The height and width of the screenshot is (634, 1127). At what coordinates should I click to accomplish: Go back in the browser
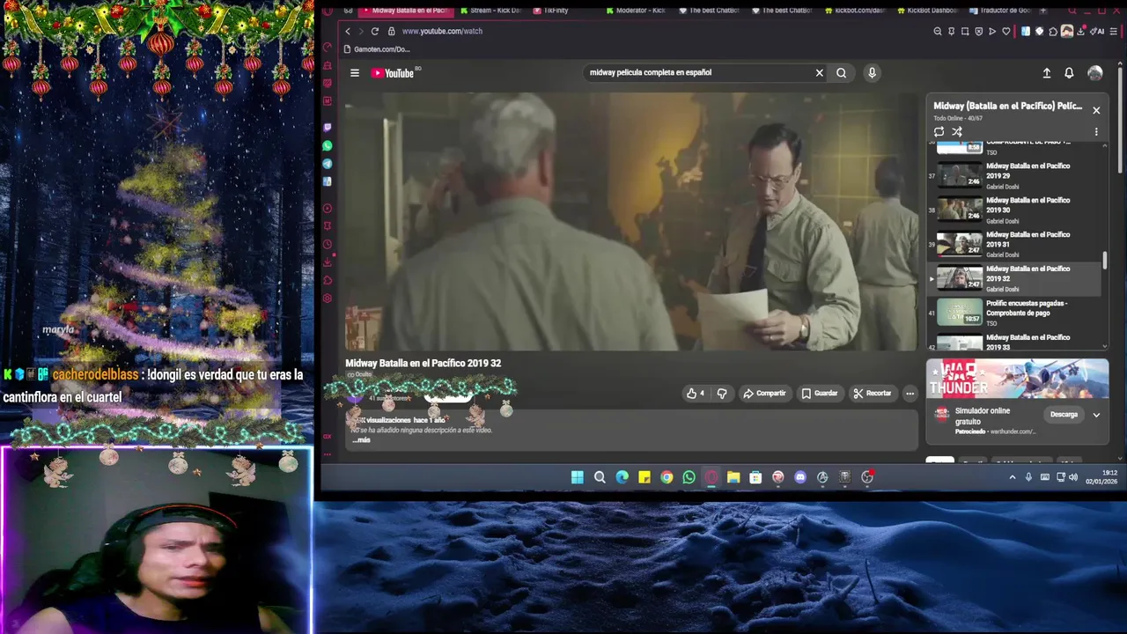[x=348, y=31]
